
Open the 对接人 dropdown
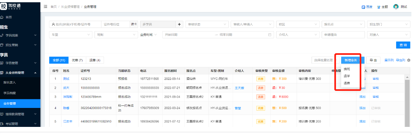[x=389, y=35]
